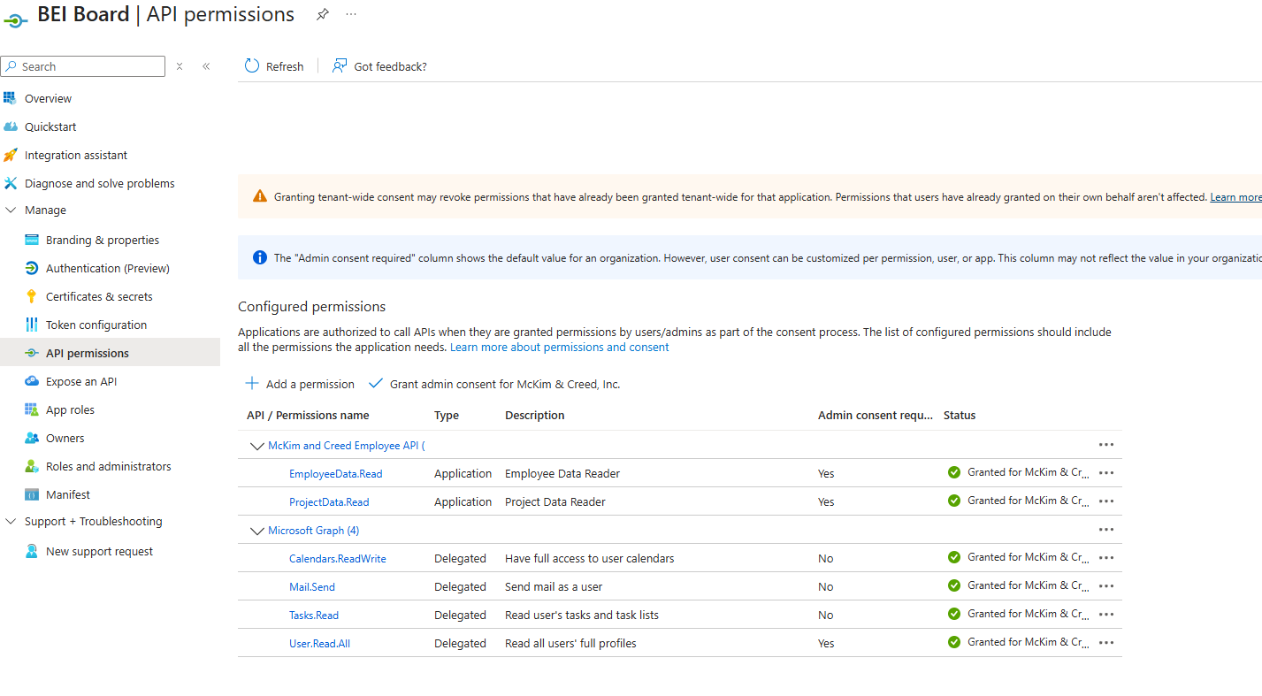The width and height of the screenshot is (1262, 696).
Task: Click Learn more link in warning banner
Action: coord(1235,197)
